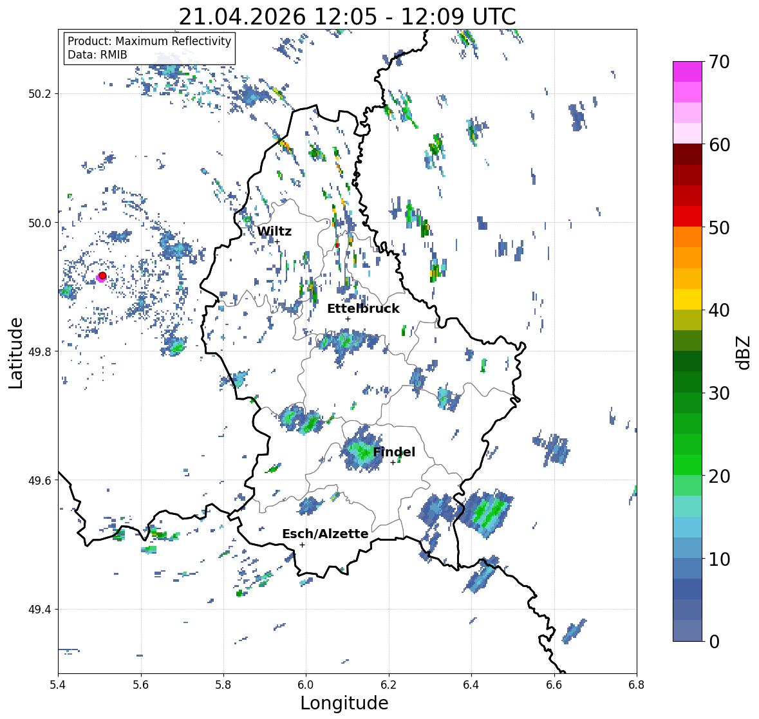759x719 pixels.
Task: Click the Esch/Alzette city label
Action: (x=325, y=534)
